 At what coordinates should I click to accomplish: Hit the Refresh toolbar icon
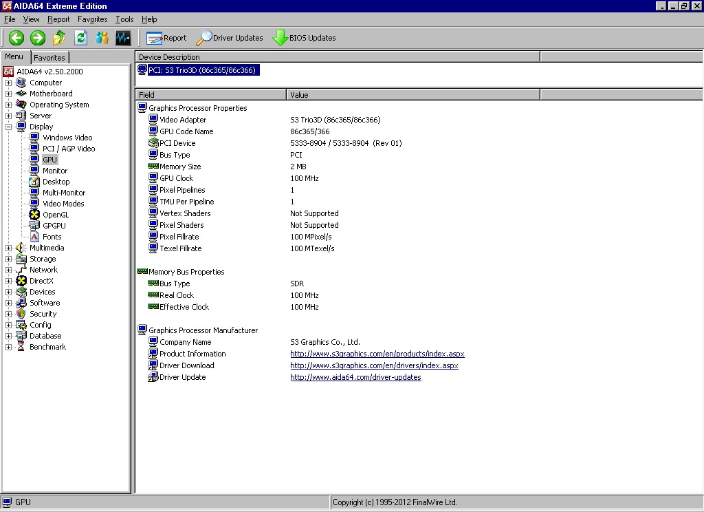click(80, 38)
